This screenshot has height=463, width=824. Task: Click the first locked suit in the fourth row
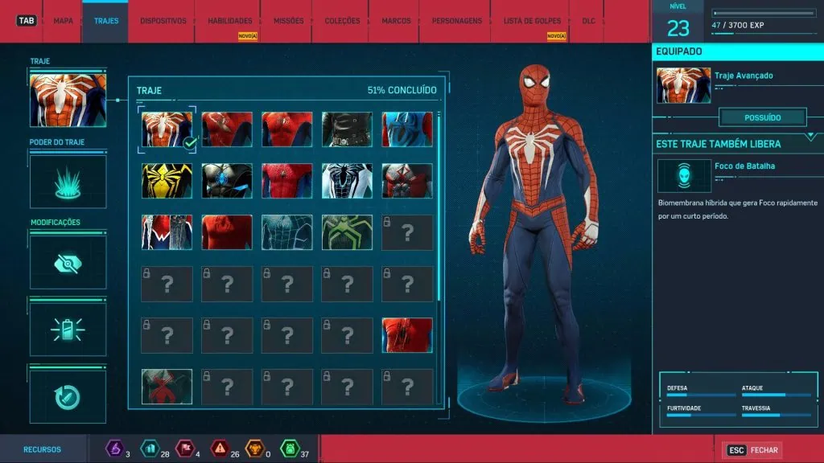pos(167,284)
